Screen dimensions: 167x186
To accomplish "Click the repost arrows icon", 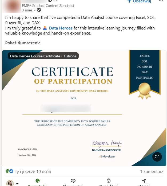I will [108, 181].
